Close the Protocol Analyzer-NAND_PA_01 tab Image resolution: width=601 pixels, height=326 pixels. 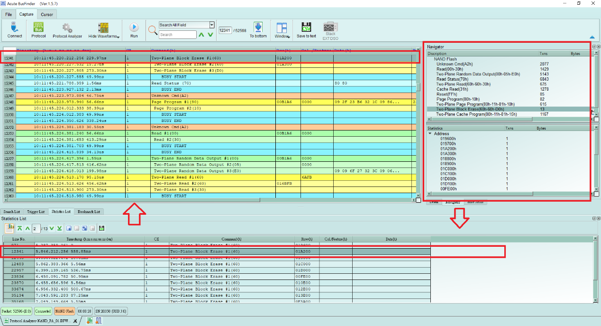pyautogui.click(x=75, y=321)
